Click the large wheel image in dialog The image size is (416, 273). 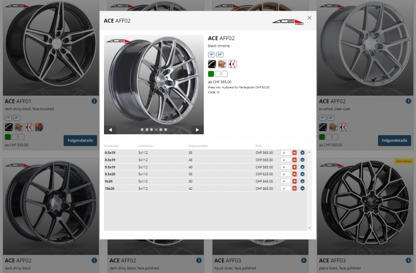[154, 84]
